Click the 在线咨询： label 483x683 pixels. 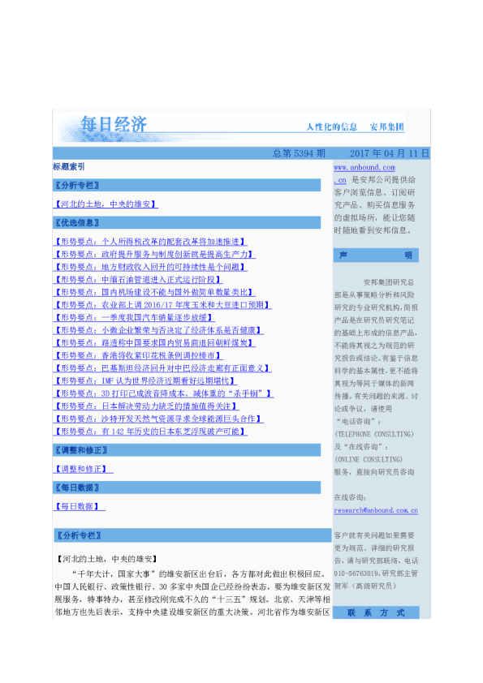tap(350, 497)
